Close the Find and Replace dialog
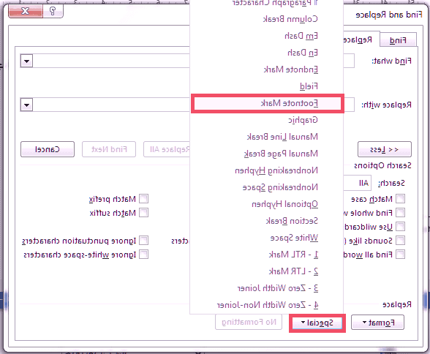The image size is (430, 354). (26, 11)
